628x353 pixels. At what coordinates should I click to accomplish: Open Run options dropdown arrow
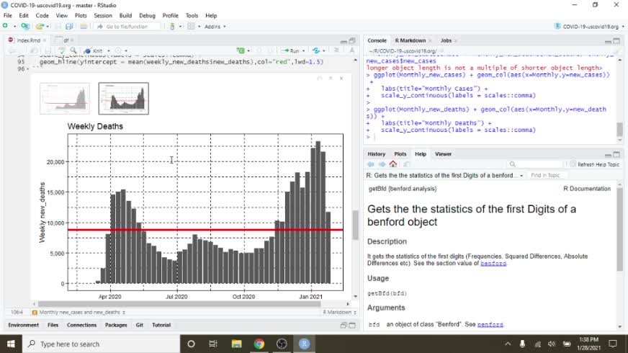(x=303, y=51)
